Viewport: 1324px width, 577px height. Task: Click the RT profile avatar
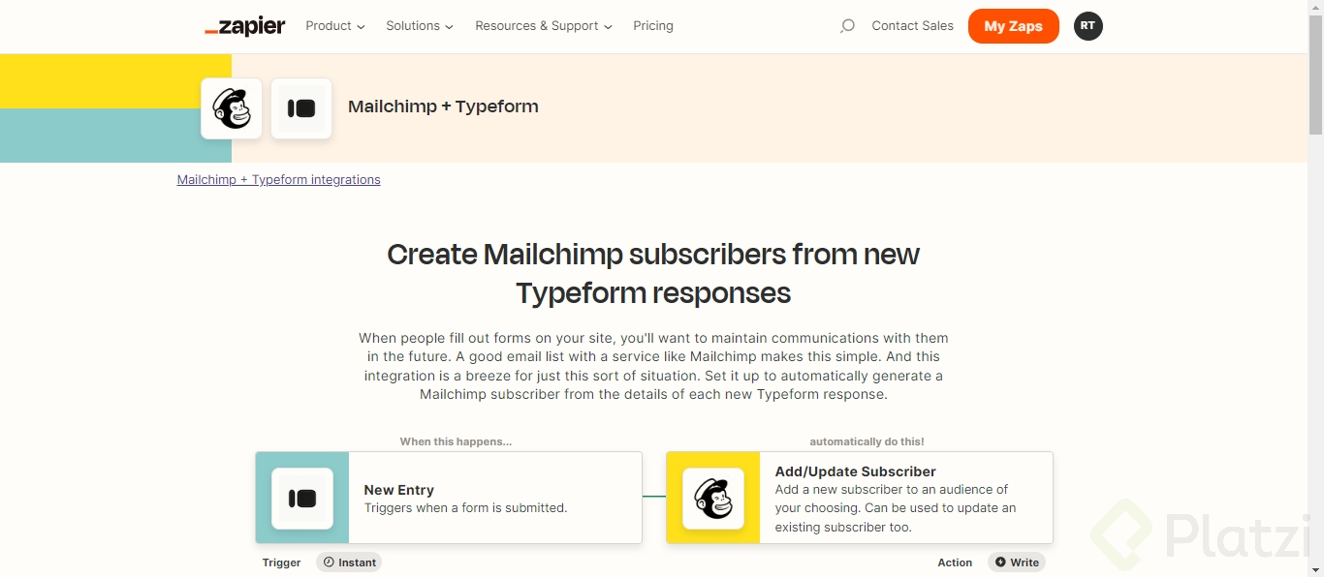(1088, 26)
